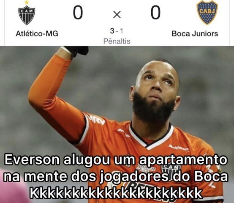Screen dimensions: 234x203
Task: Select Atlético-MG's score of 0
Action: coord(78,13)
